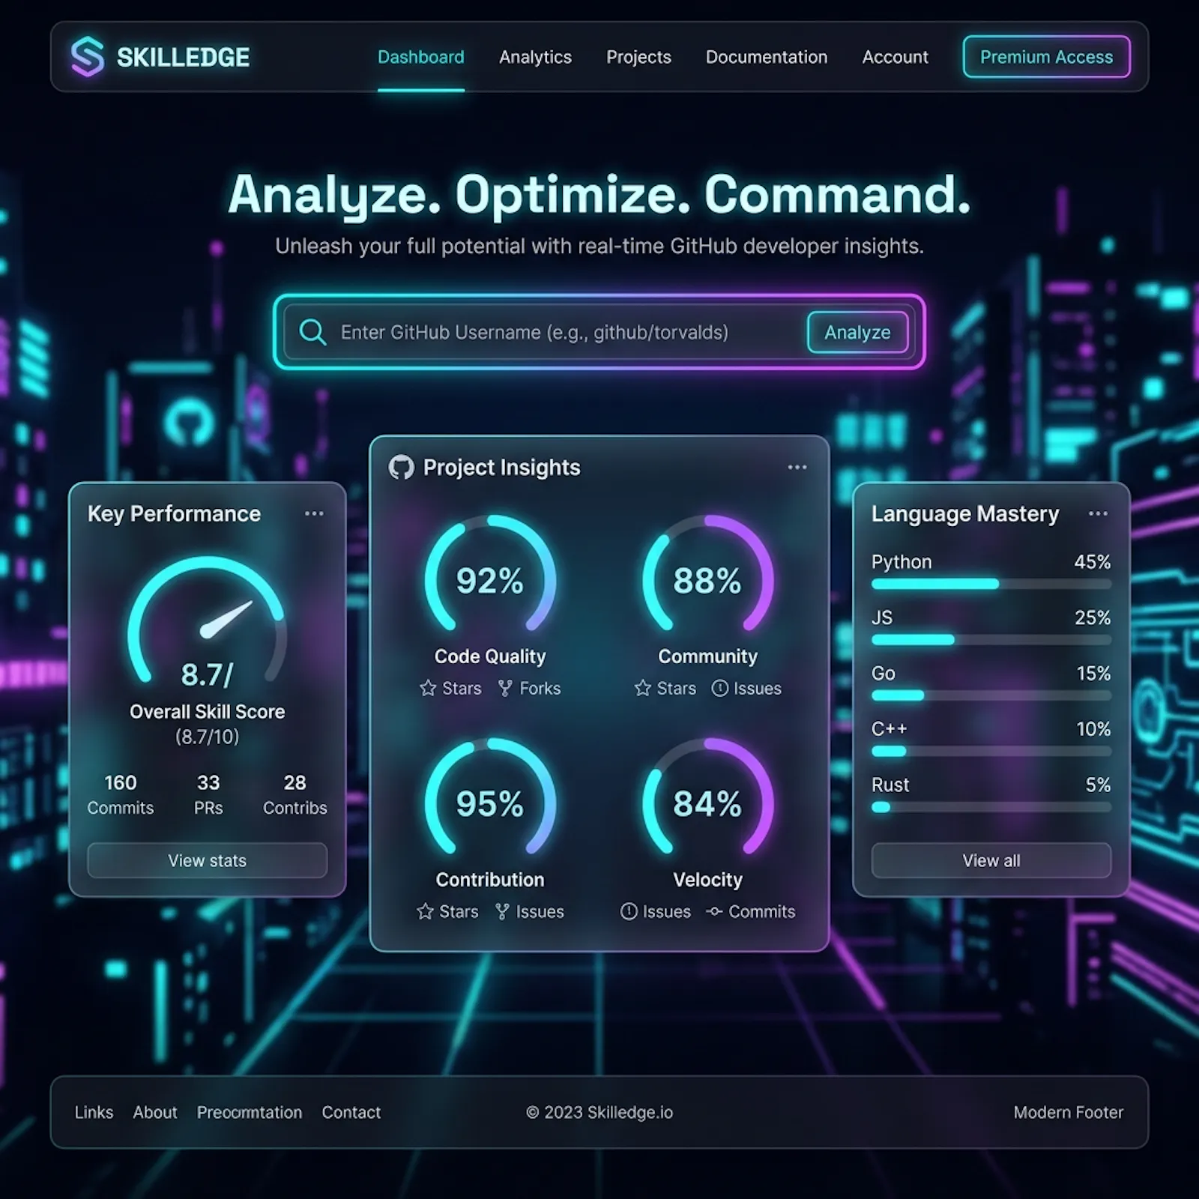Click Overall Skill Score label
1199x1199 pixels.
pyautogui.click(x=208, y=711)
